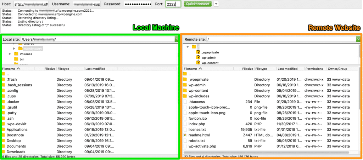Open the Local site path dropdown

[176, 39]
